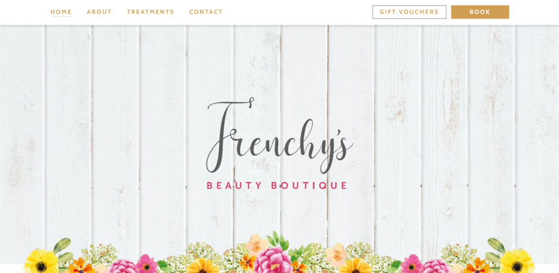
Task: Click the Frenchy's script logo
Action: point(280,135)
